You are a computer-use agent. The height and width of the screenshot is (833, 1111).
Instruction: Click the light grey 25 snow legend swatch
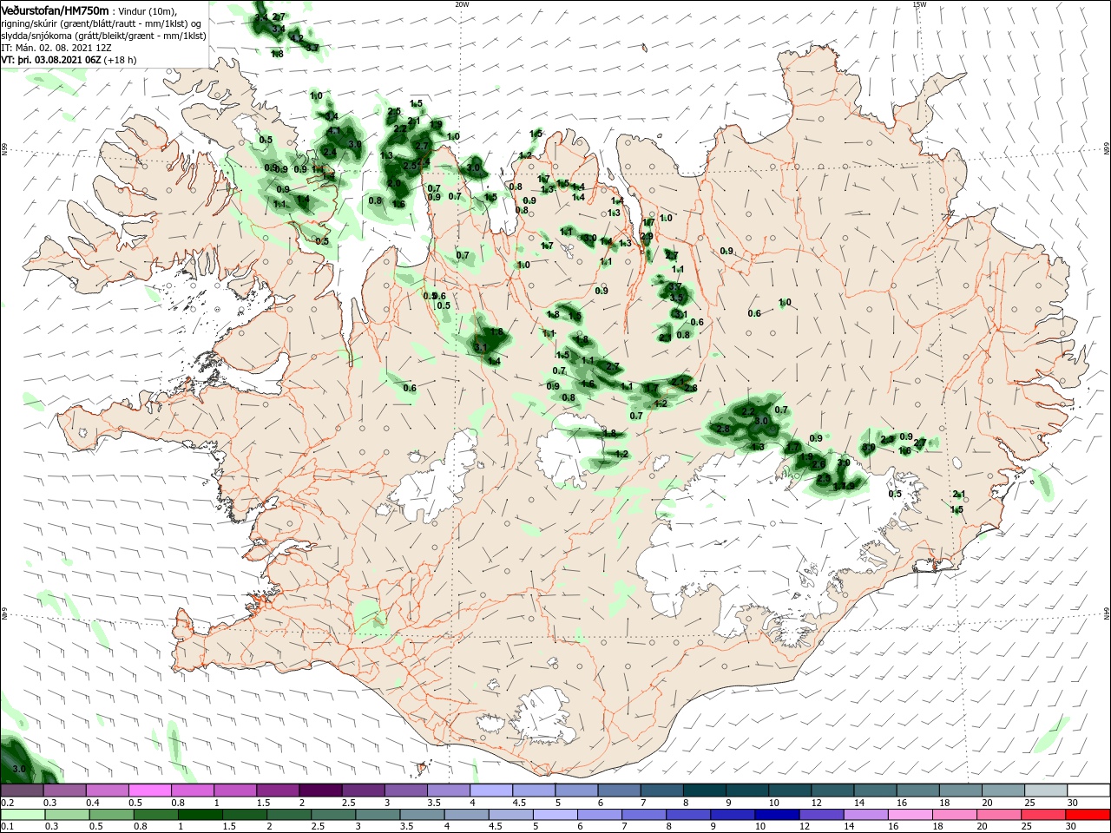pyautogui.click(x=1047, y=790)
